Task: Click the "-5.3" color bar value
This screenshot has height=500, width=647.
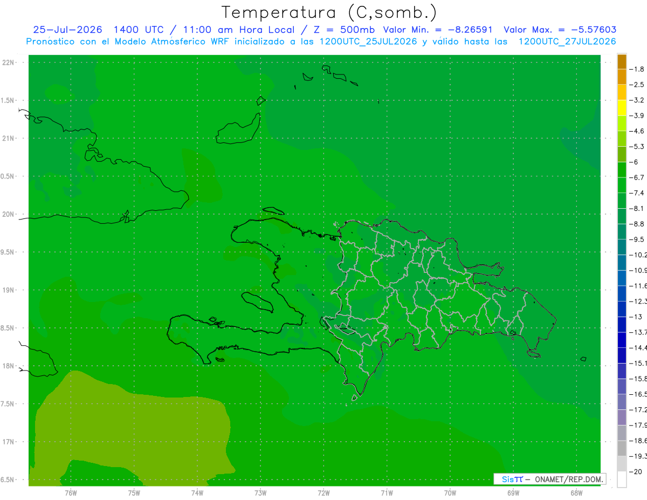Action: [x=636, y=146]
